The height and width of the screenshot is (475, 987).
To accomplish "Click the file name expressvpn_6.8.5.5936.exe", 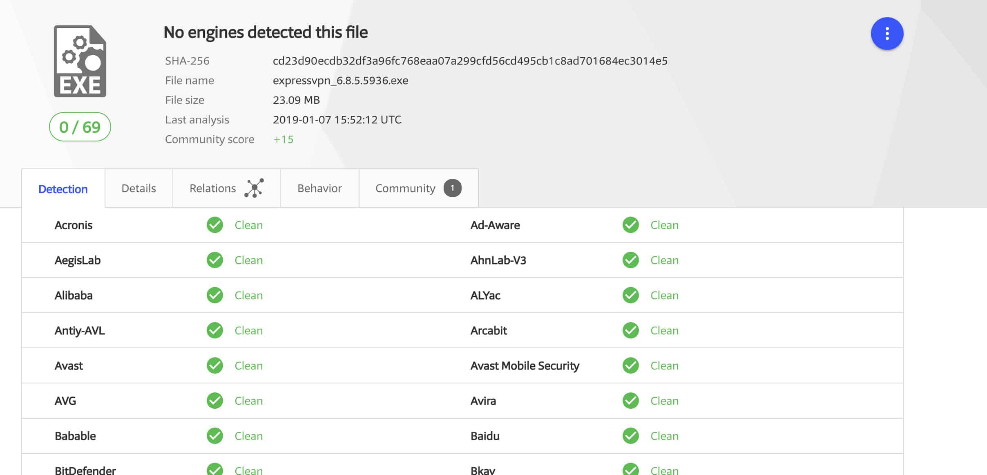I will pos(340,81).
